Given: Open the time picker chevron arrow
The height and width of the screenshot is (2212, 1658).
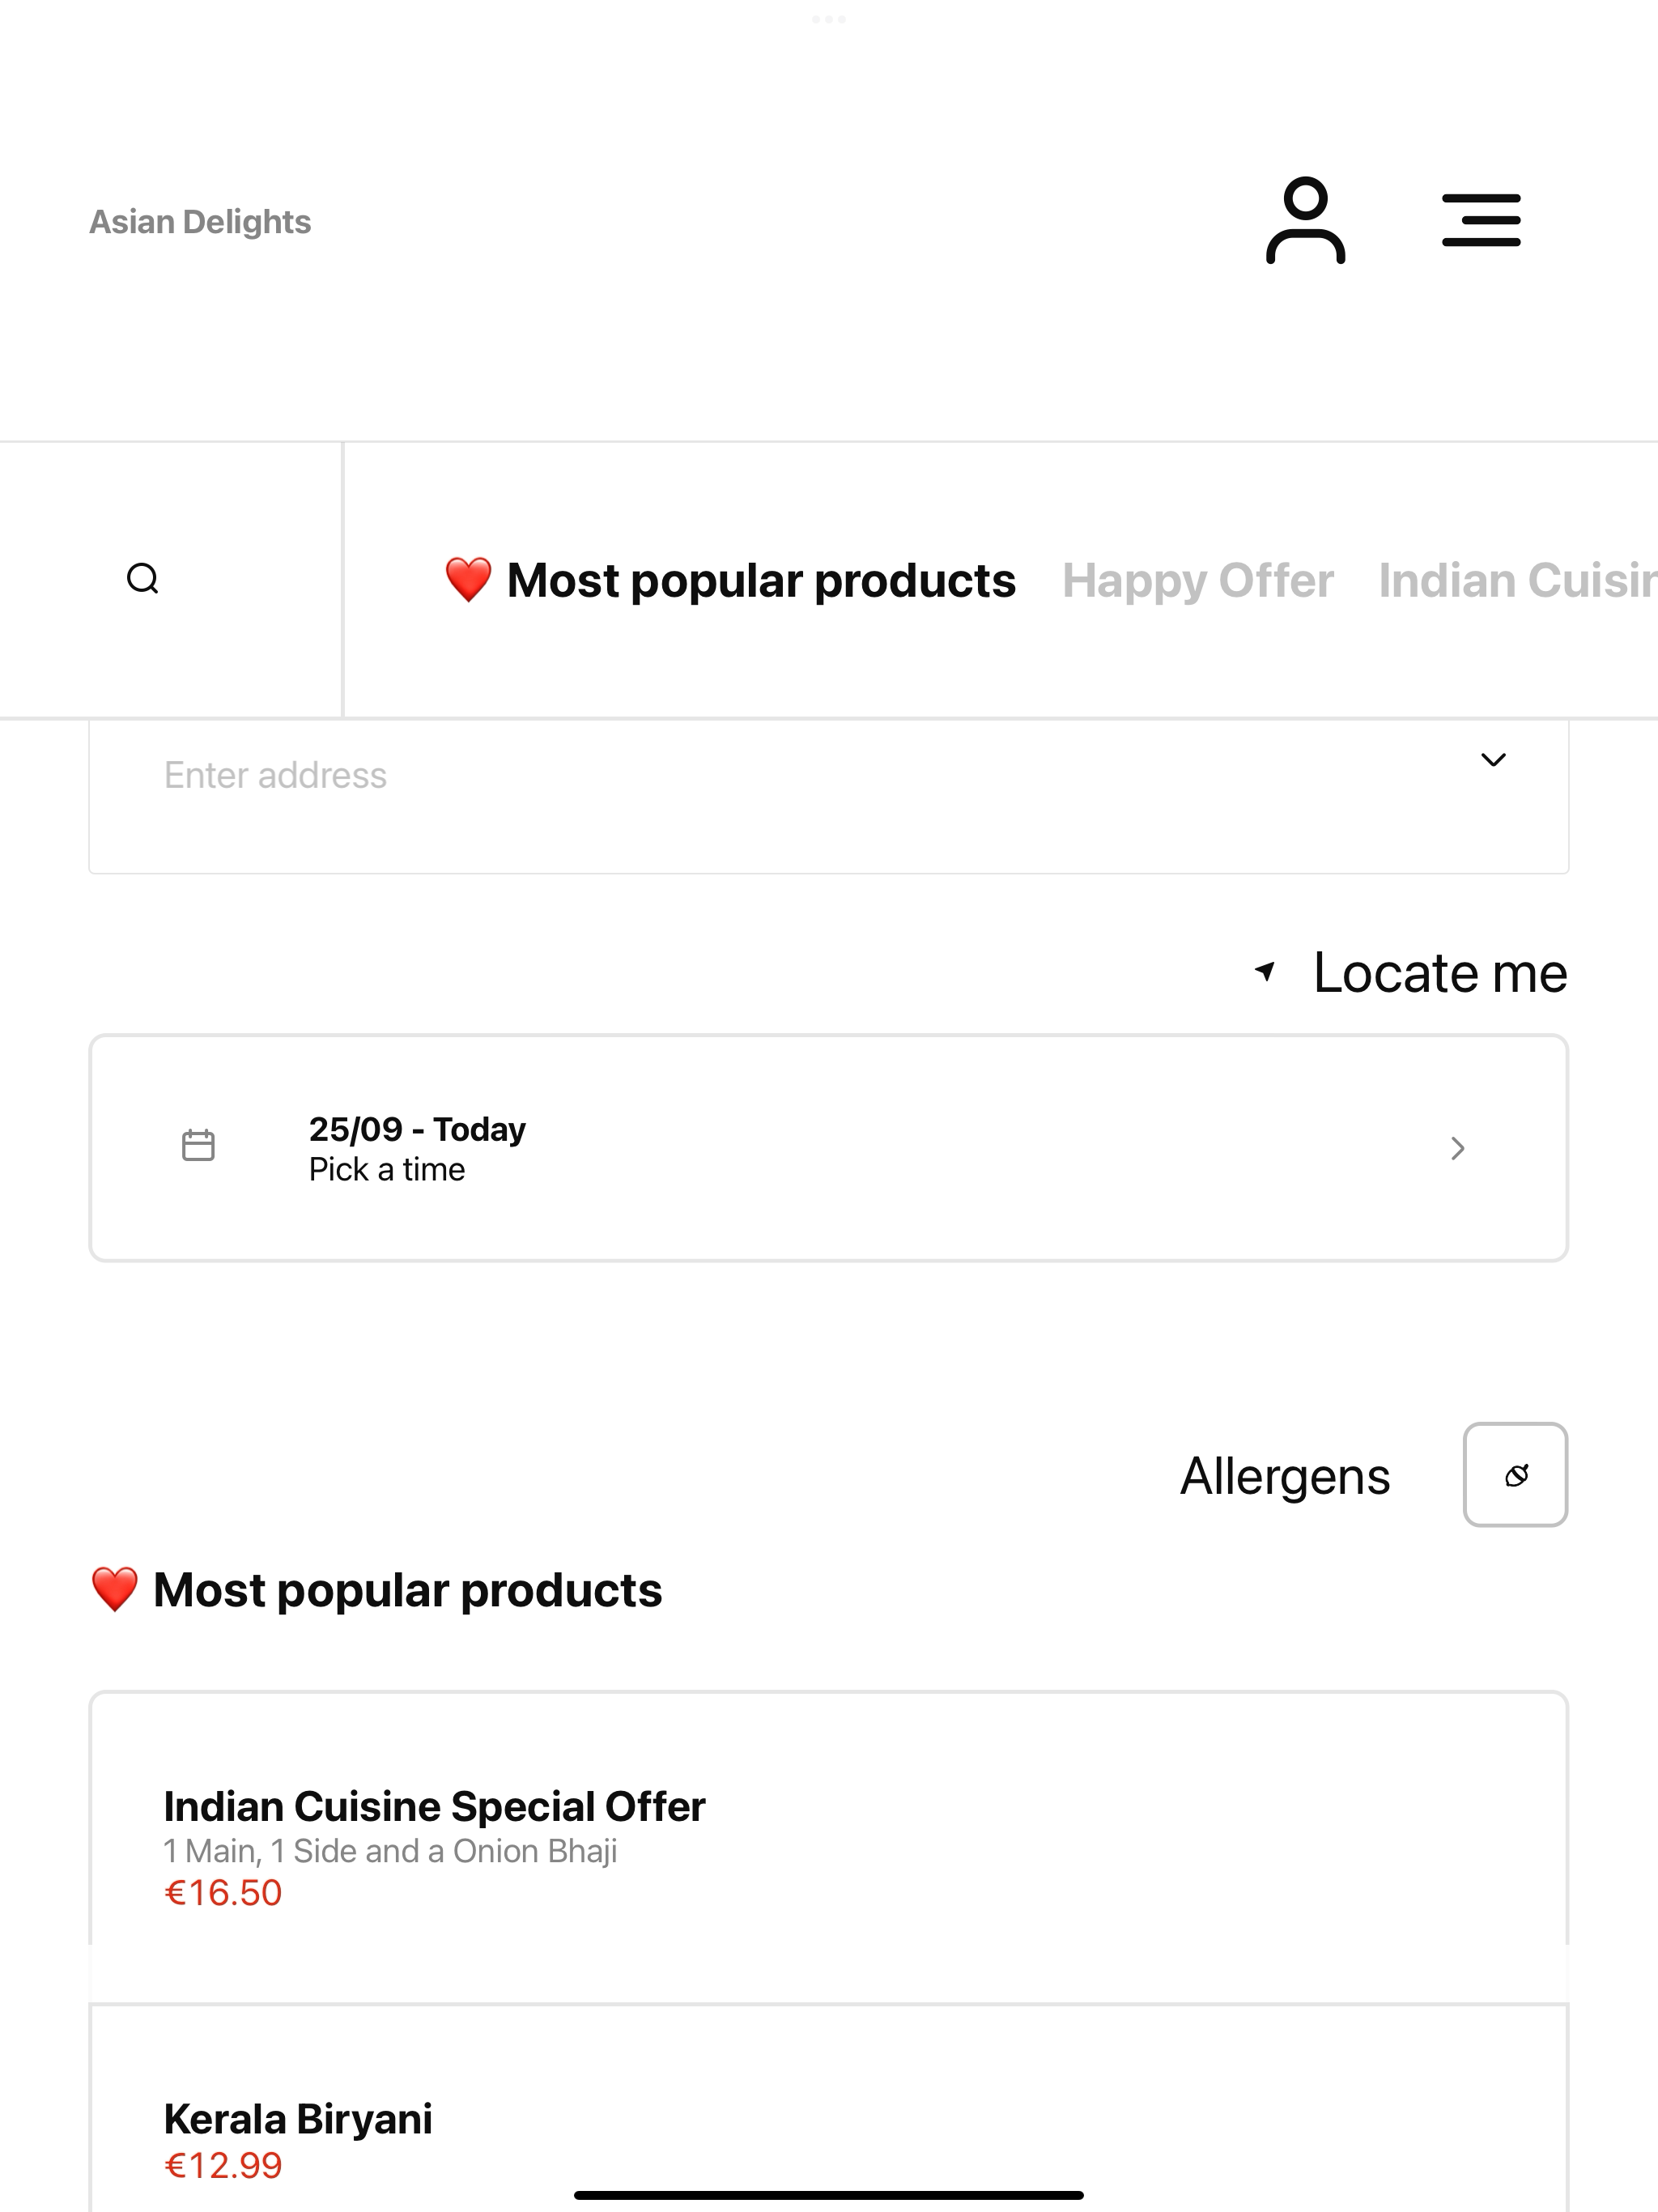Looking at the screenshot, I should click(1458, 1148).
